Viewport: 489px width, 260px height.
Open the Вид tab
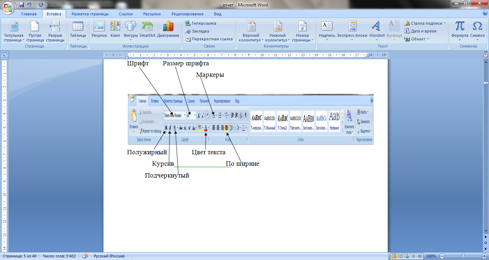pyautogui.click(x=218, y=14)
